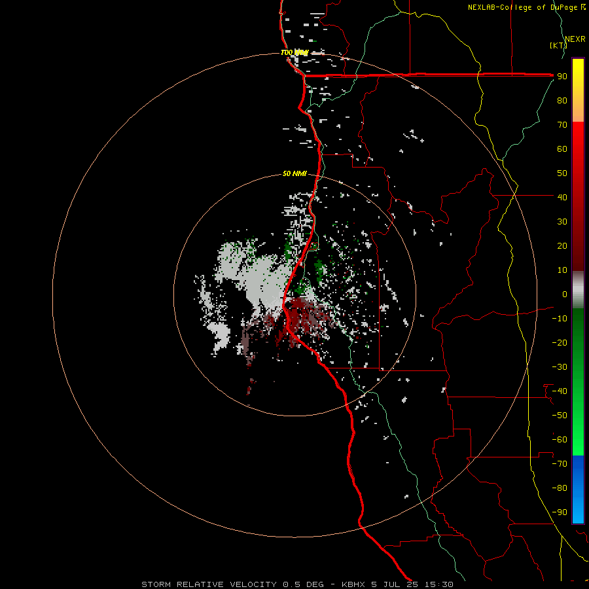The height and width of the screenshot is (589, 589).
Task: Click the colorbar label -80
Action: point(560,488)
